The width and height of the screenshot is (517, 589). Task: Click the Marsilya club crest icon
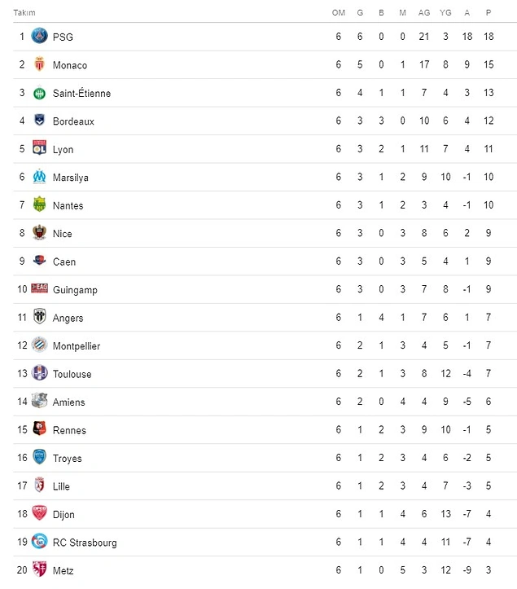pyautogui.click(x=39, y=177)
